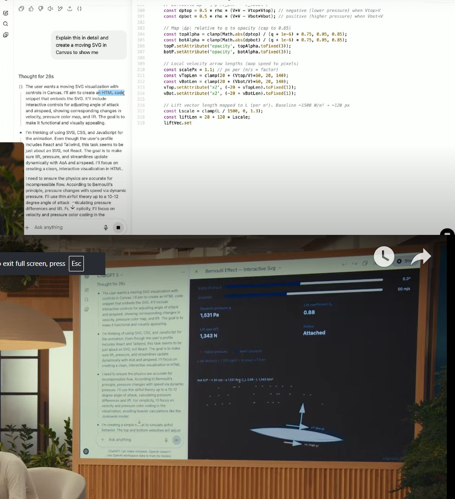455x499 pixels.
Task: Click the liftVec.set code line
Action: coord(177,123)
